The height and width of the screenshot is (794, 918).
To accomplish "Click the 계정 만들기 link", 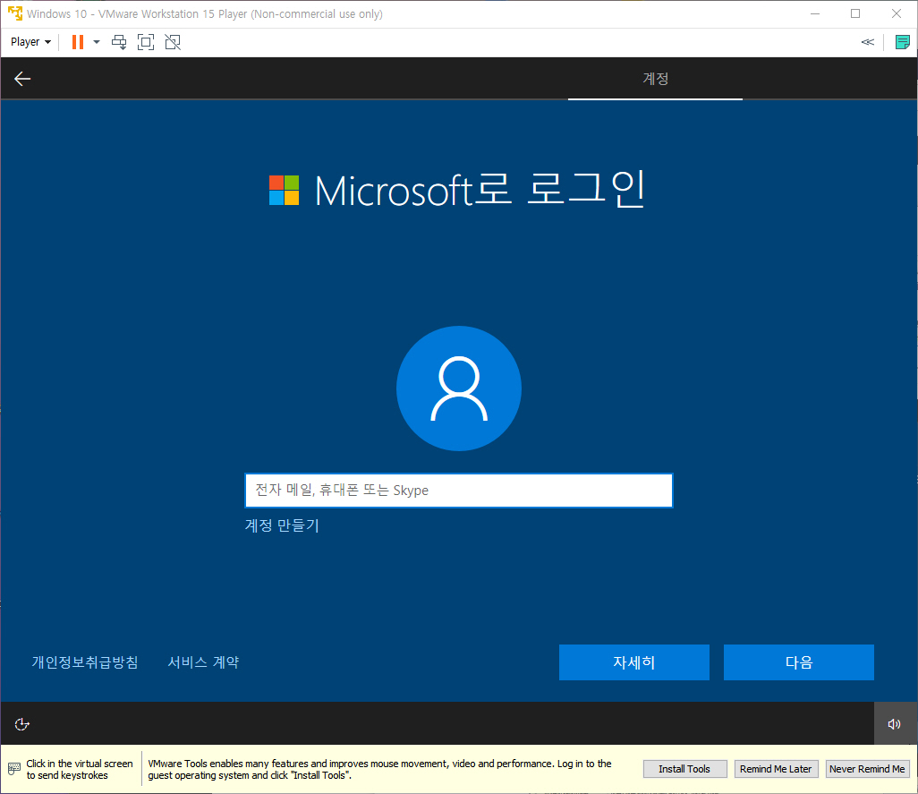I will click(x=282, y=525).
